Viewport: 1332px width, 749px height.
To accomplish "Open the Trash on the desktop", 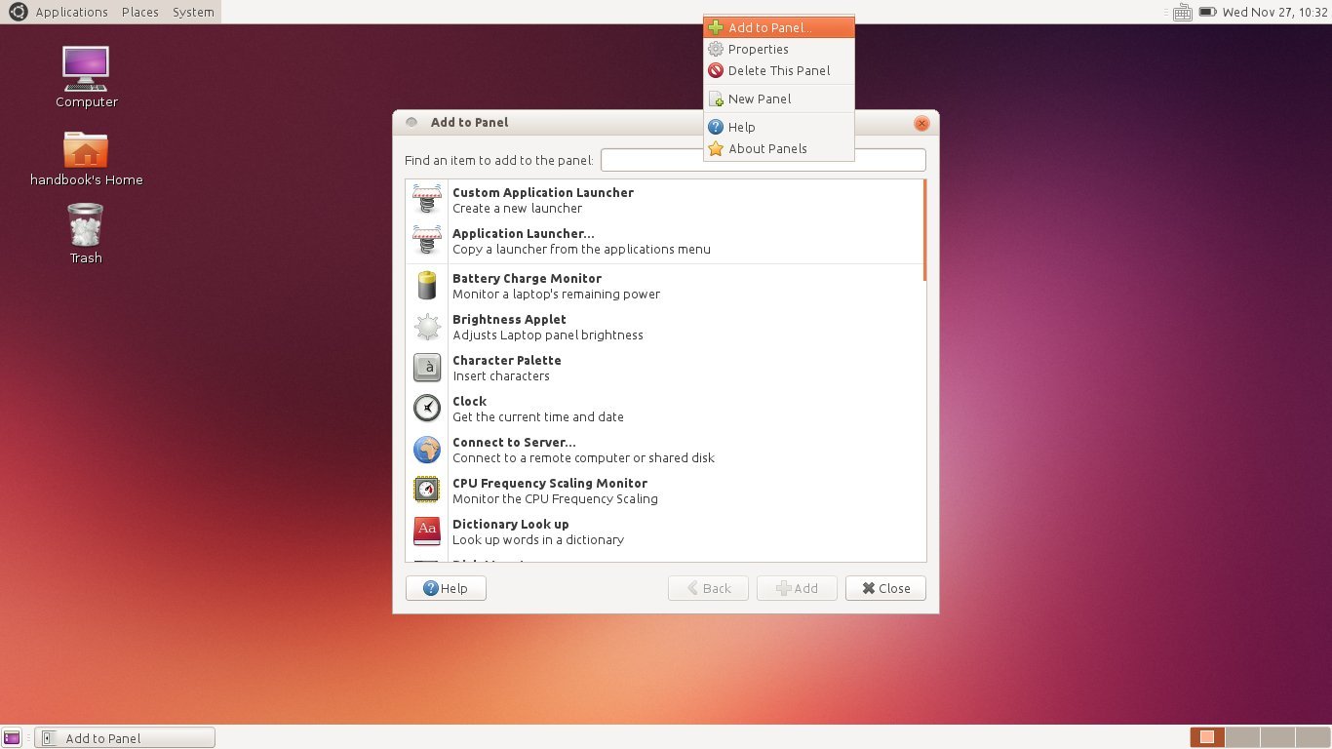I will 86,232.
